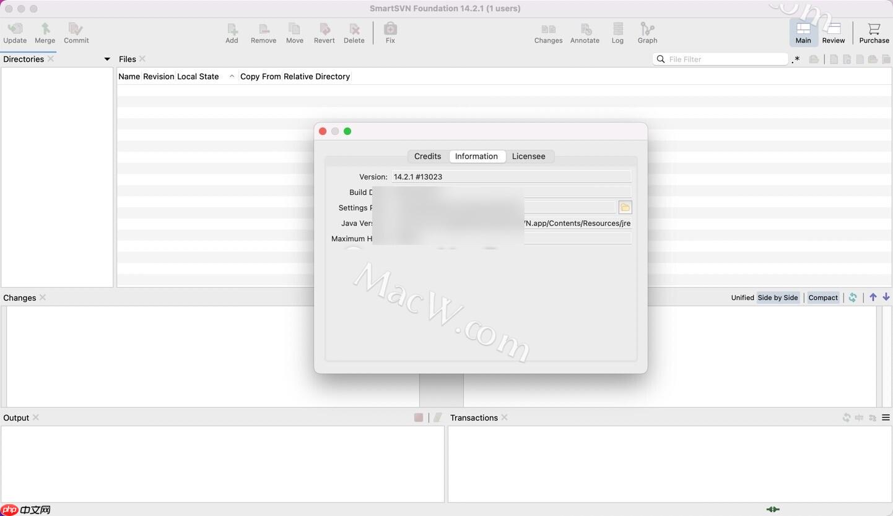This screenshot has width=893, height=516.
Task: Sort files by Copy From column
Action: (x=260, y=76)
